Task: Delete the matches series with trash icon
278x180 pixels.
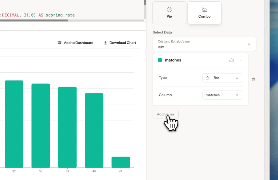Action: click(x=253, y=79)
